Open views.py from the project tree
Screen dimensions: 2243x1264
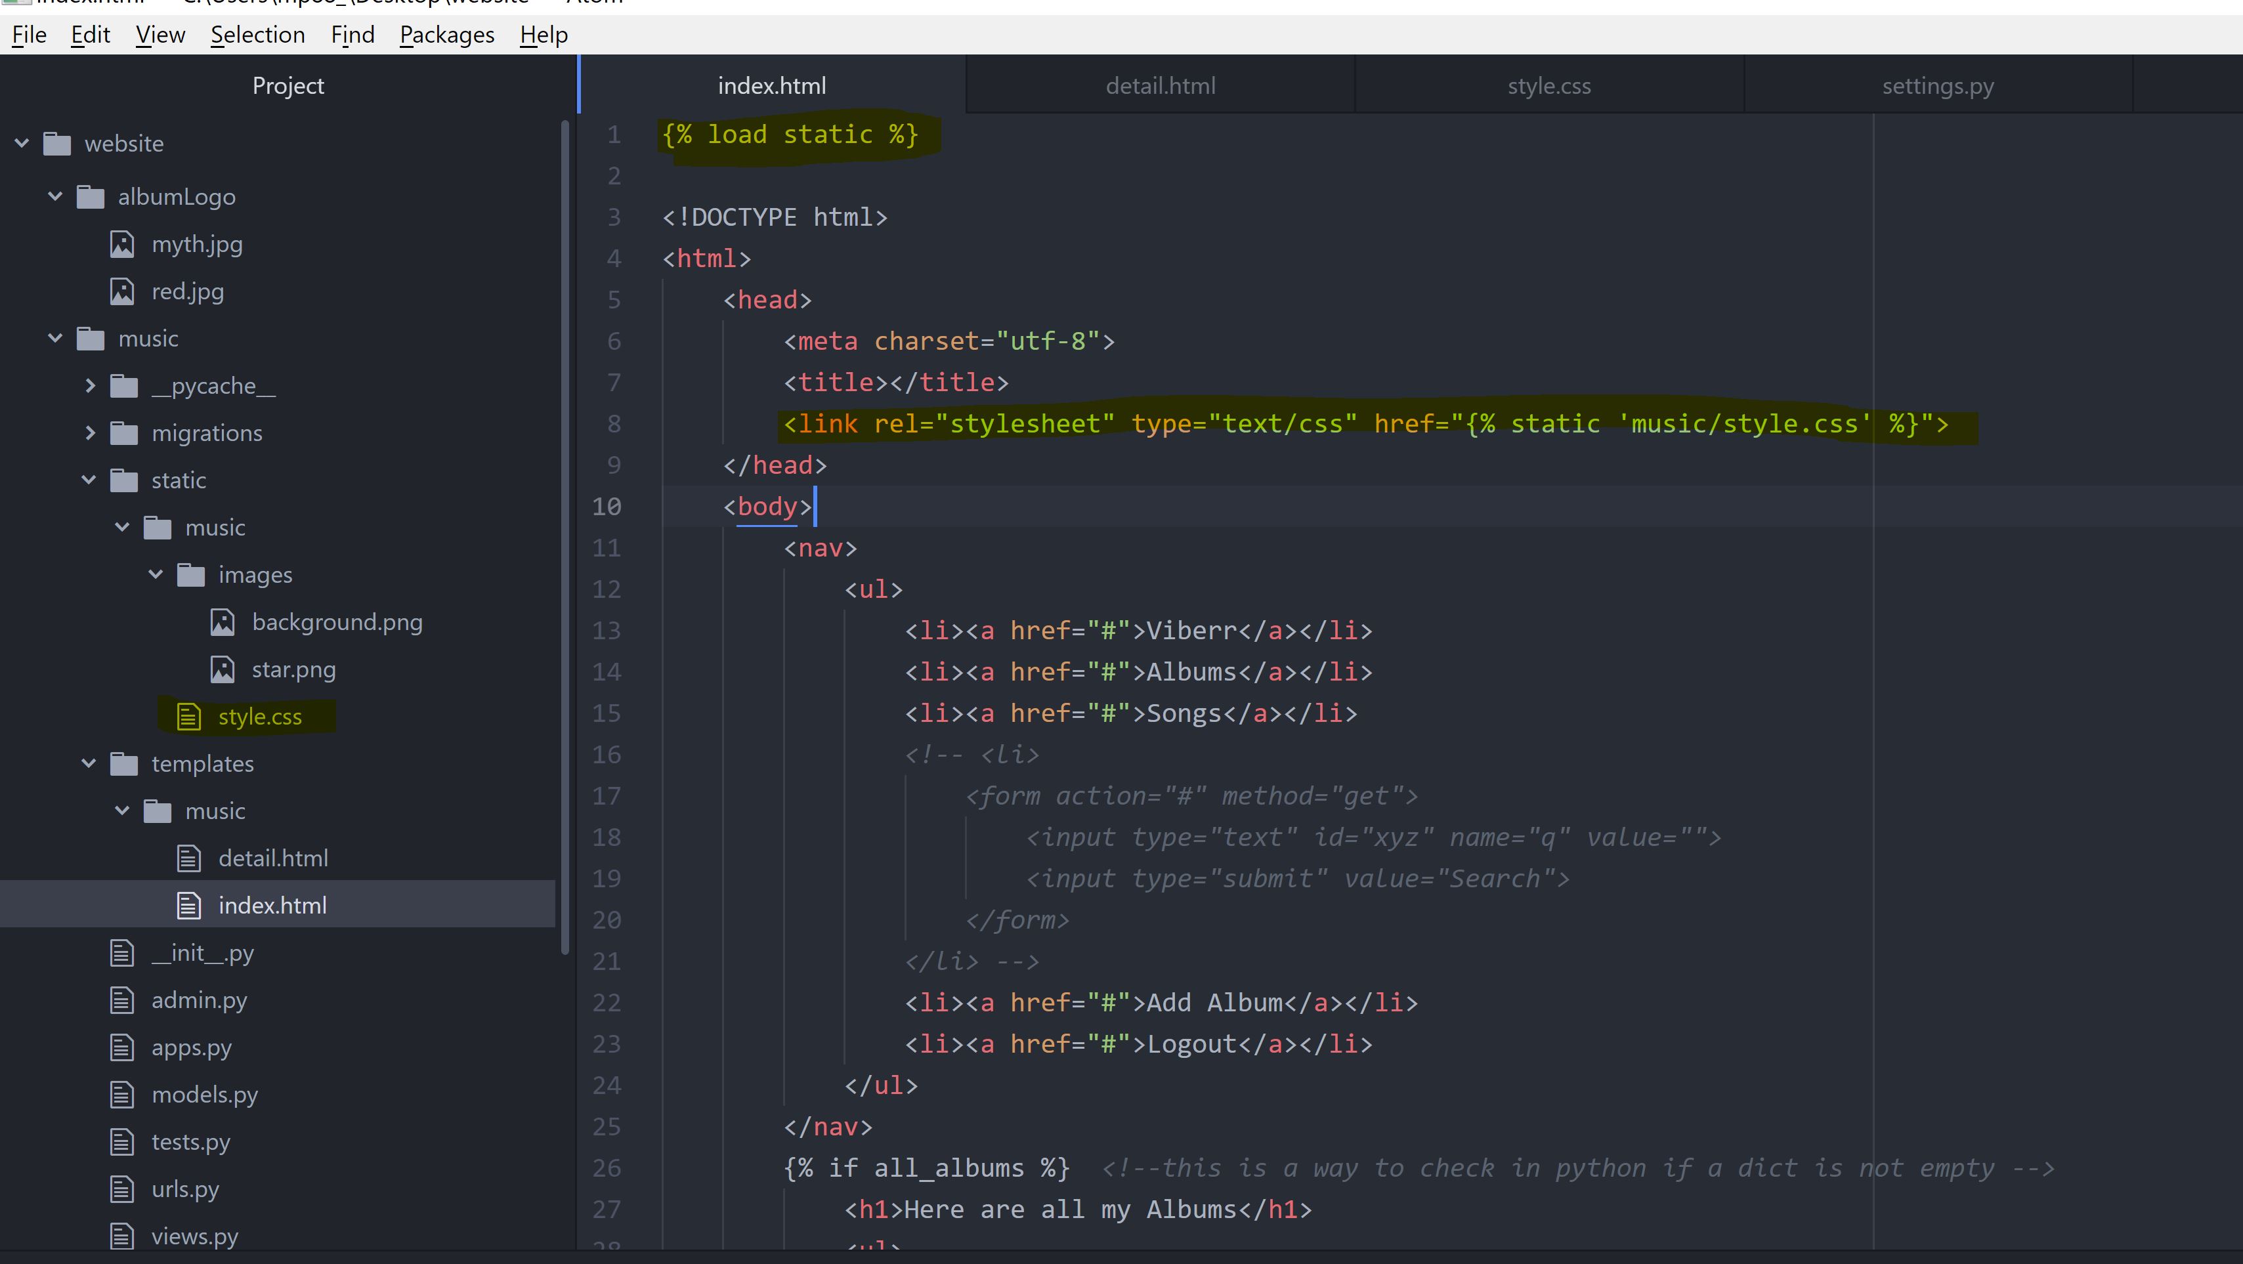click(x=194, y=1236)
